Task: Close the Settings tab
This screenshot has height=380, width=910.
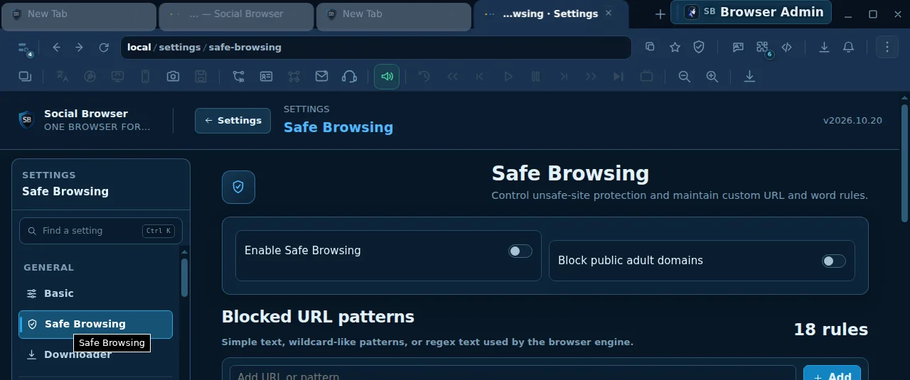Action: pos(609,13)
